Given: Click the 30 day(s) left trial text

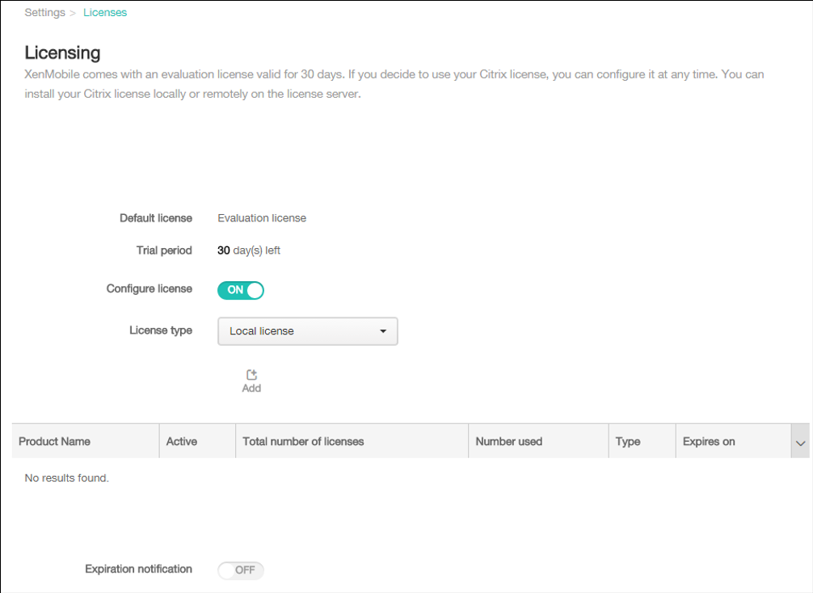Looking at the screenshot, I should click(249, 250).
